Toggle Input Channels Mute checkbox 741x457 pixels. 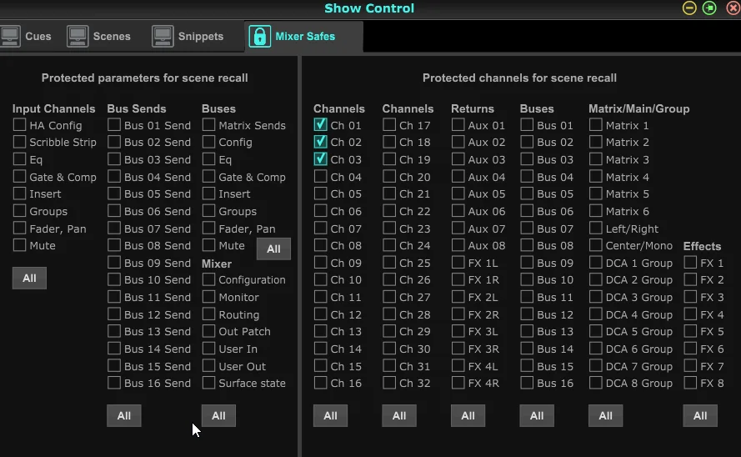pos(19,245)
